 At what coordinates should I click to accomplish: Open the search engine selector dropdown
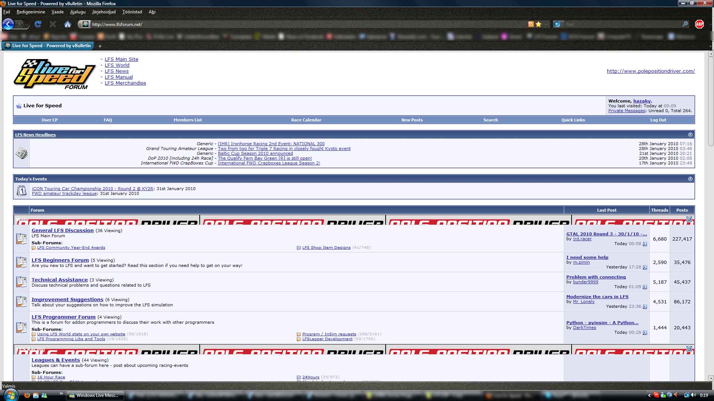point(558,25)
